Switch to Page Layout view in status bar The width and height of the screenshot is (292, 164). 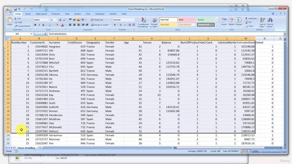coord(247,151)
